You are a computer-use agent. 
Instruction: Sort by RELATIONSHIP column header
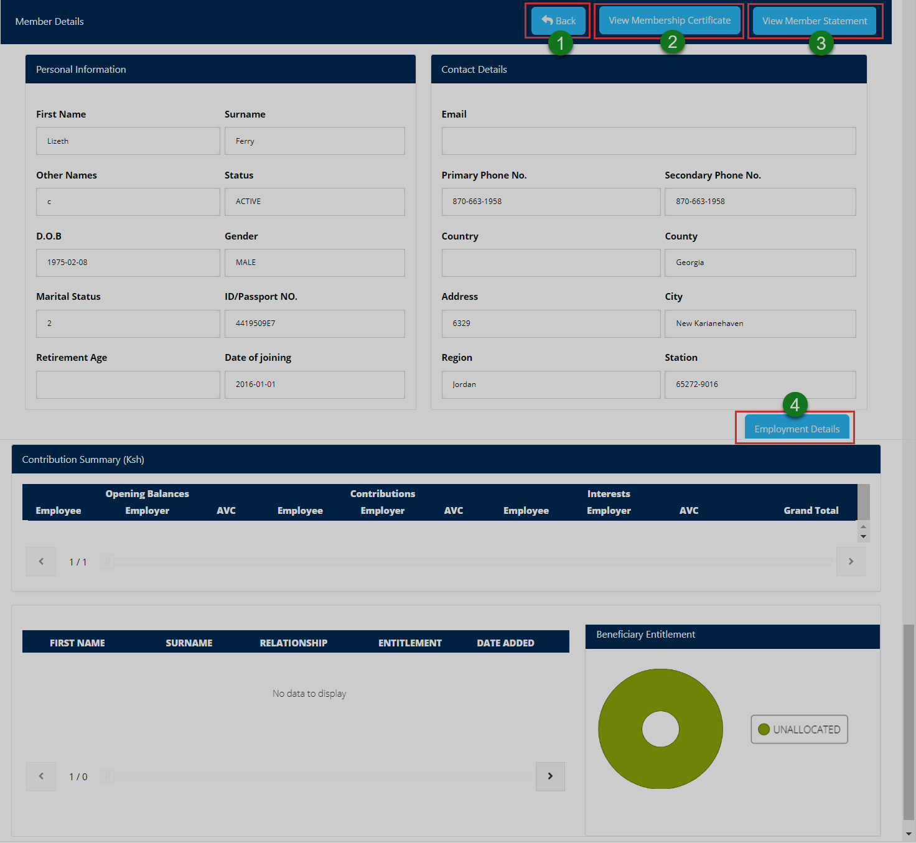[293, 643]
